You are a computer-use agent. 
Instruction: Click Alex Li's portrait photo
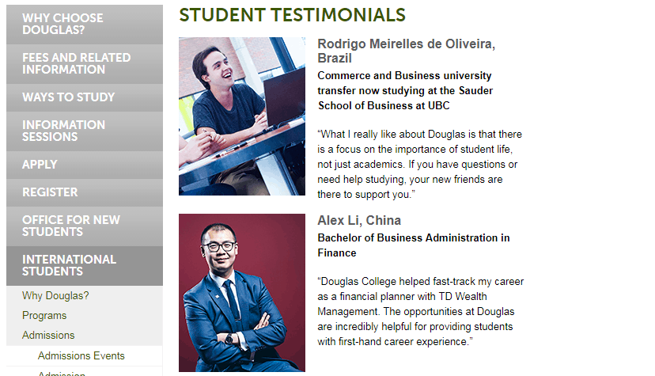242,292
